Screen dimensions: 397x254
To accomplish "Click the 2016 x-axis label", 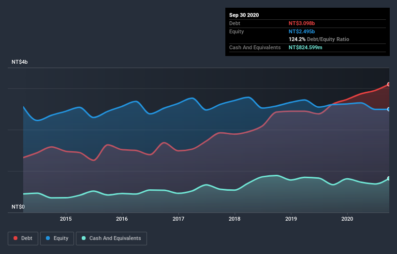I will coord(122,219).
